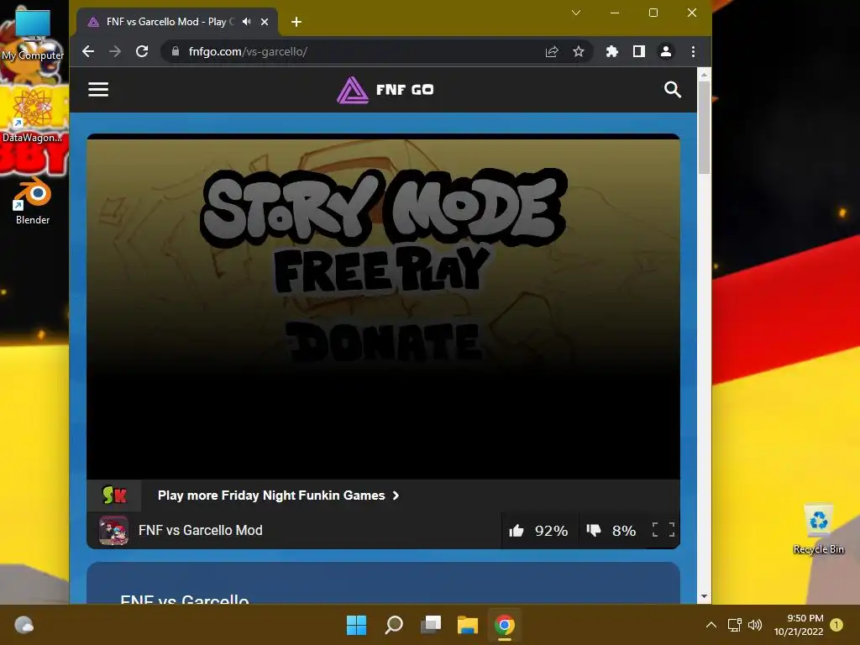Image resolution: width=860 pixels, height=645 pixels.
Task: Click the scrollbar down arrow
Action: [705, 596]
